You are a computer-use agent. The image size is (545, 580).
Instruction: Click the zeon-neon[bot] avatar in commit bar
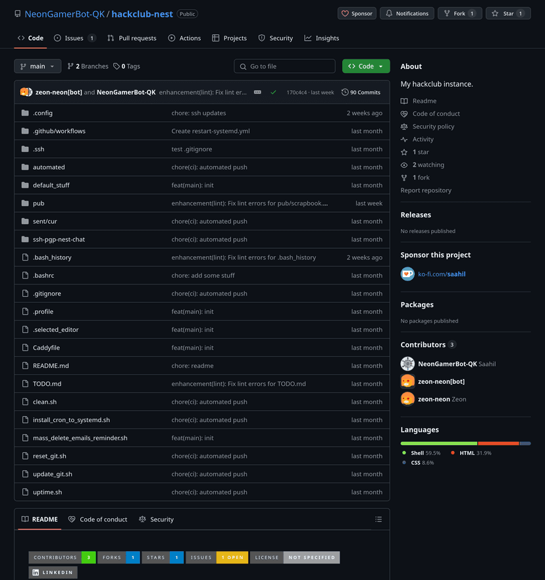[x=26, y=92]
